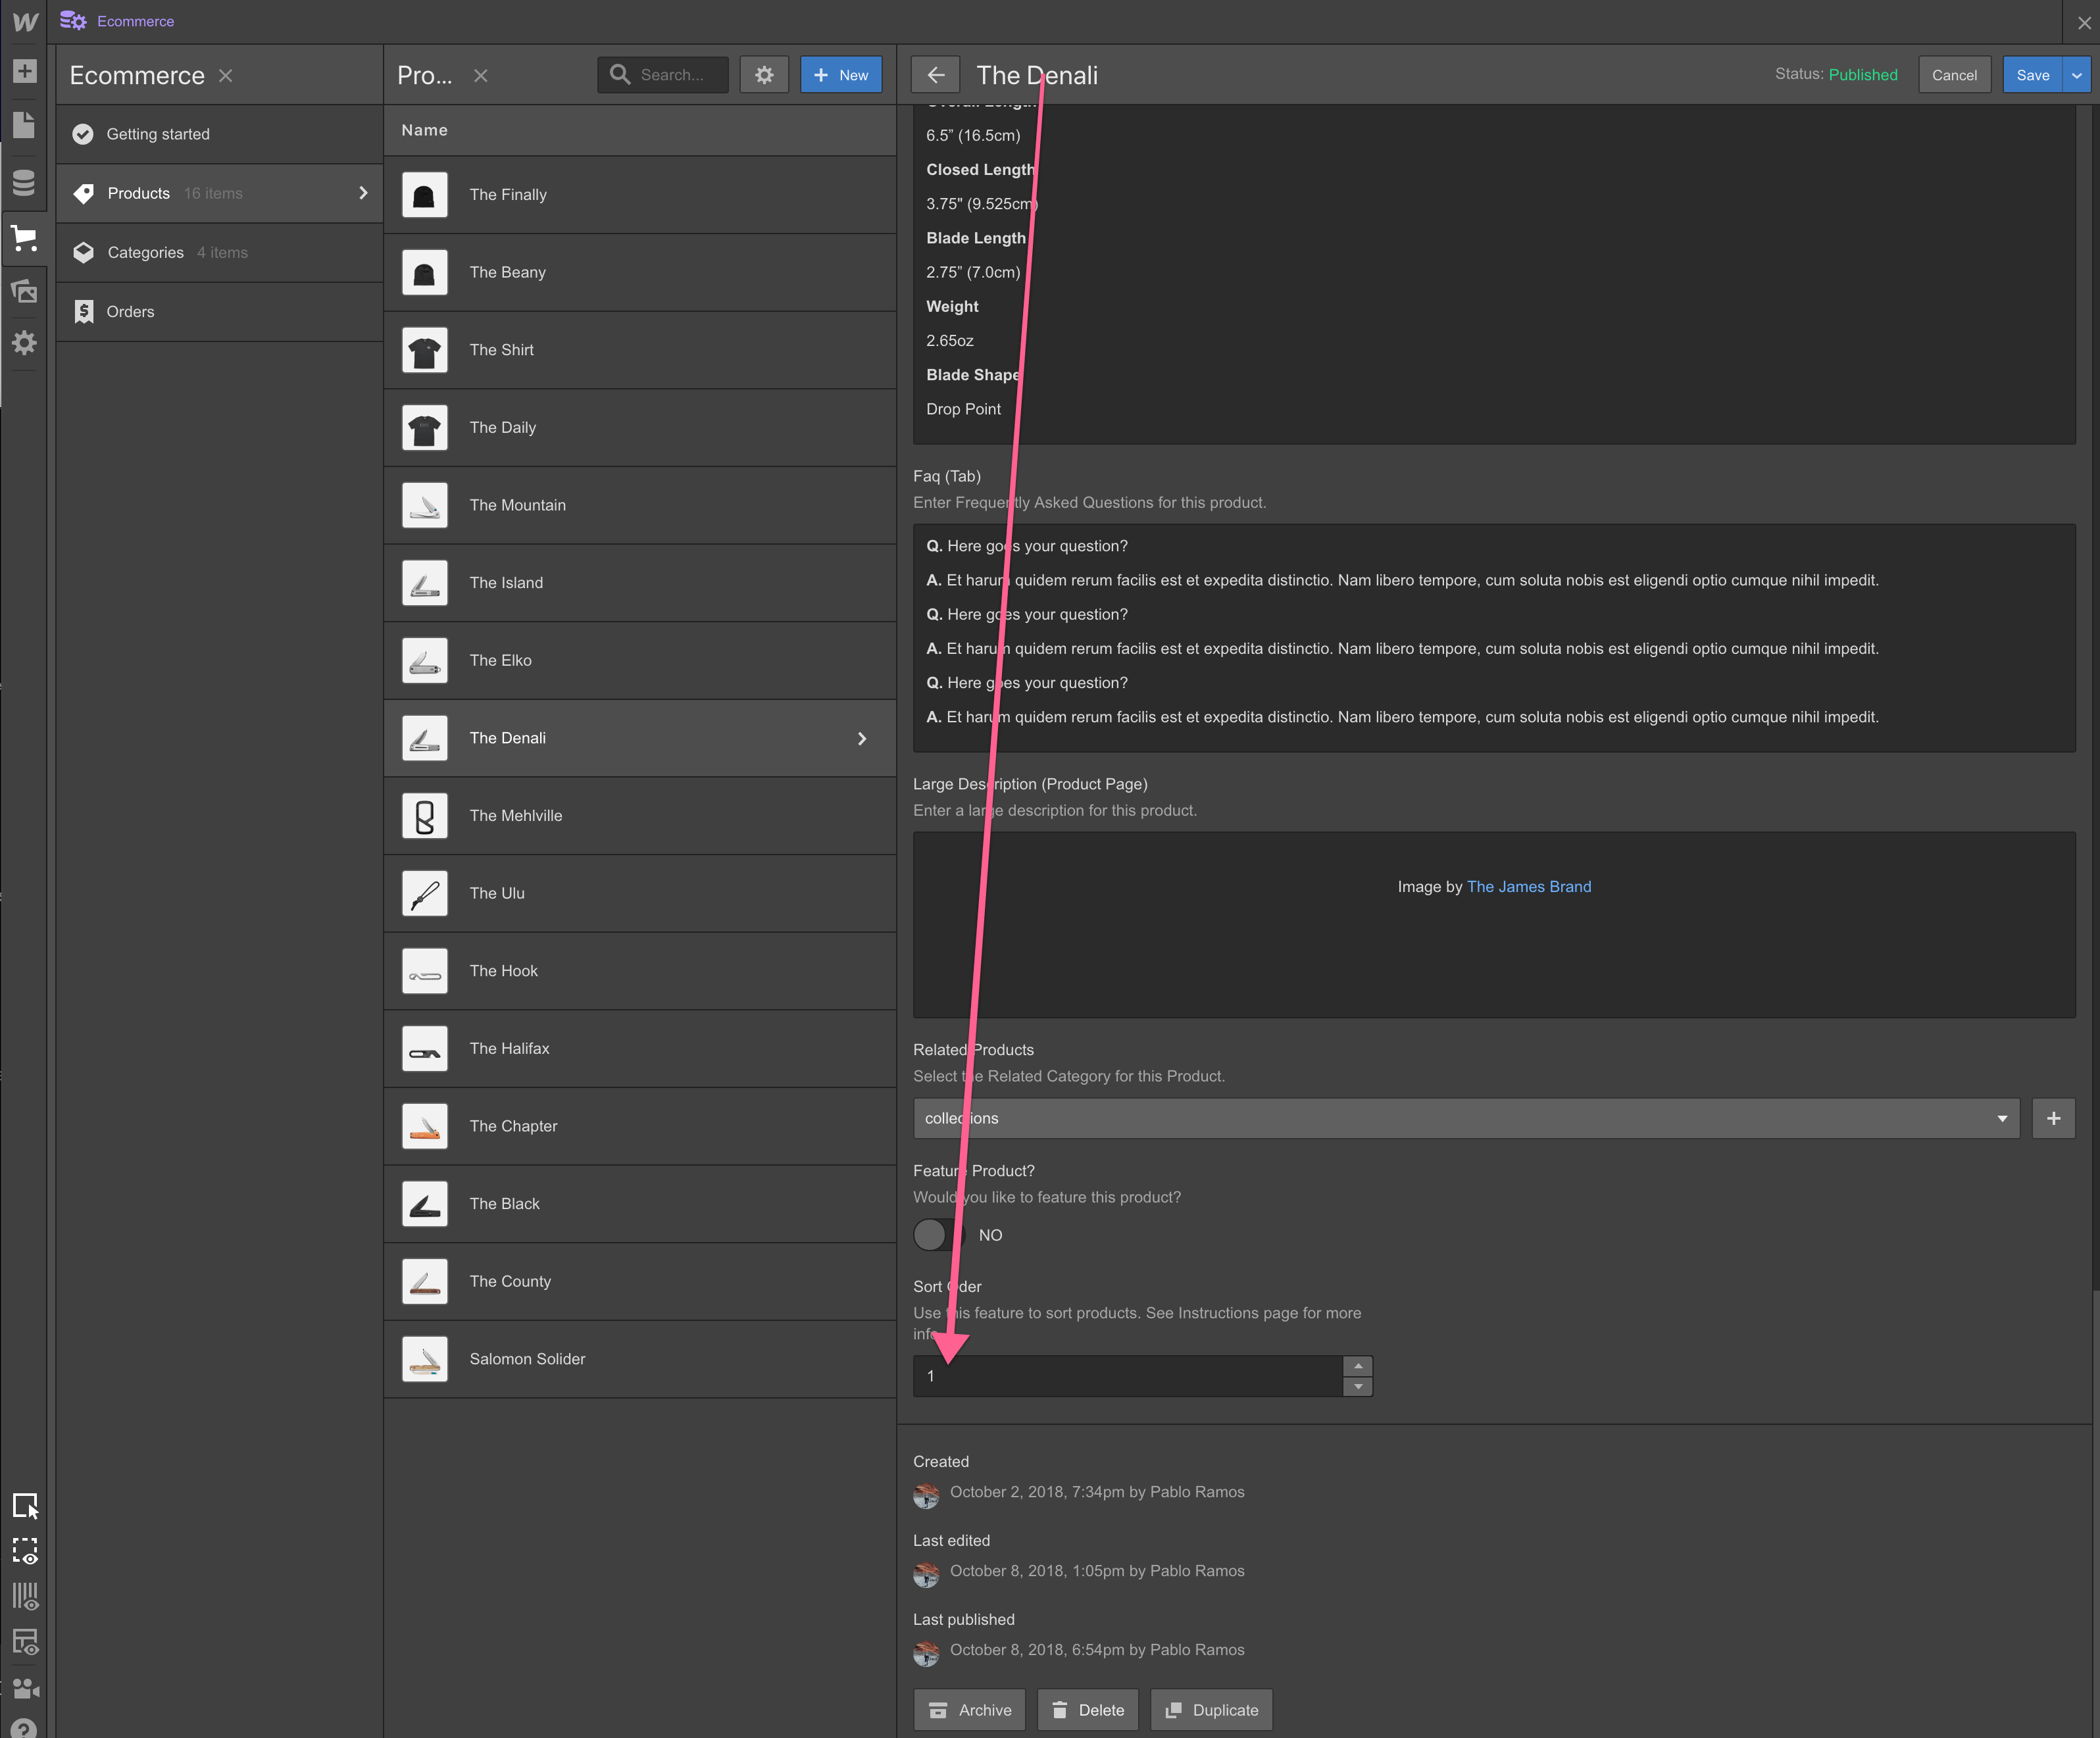
Task: Toggle the grid overlay visibility icon
Action: [x=24, y=1596]
